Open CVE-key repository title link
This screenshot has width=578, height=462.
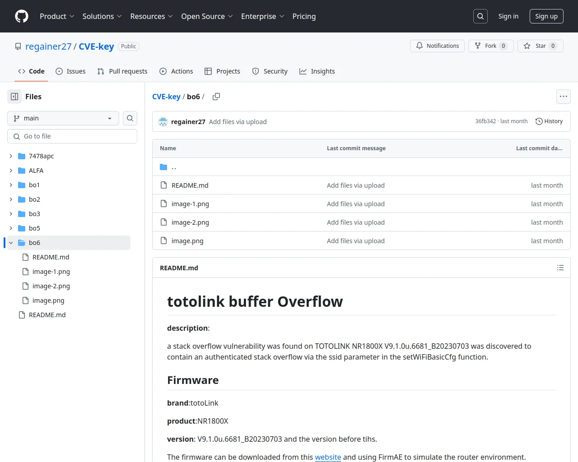pyautogui.click(x=96, y=46)
